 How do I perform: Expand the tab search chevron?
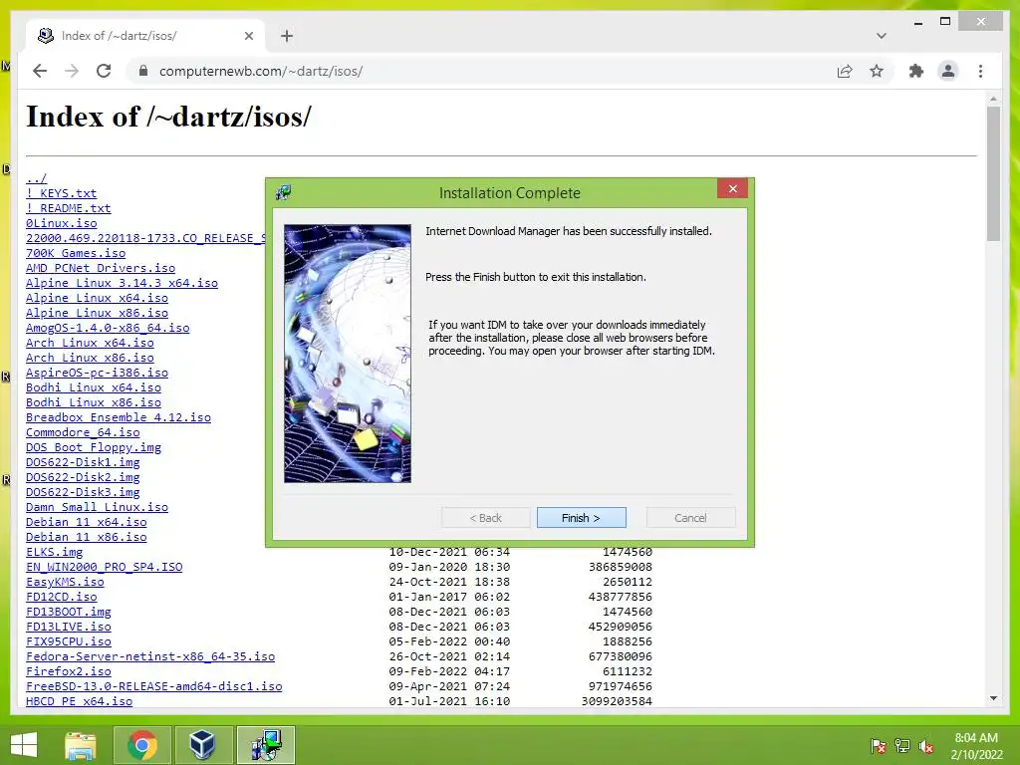click(x=881, y=36)
